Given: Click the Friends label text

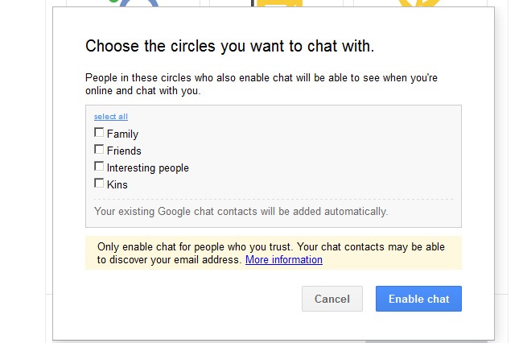Looking at the screenshot, I should tap(124, 151).
